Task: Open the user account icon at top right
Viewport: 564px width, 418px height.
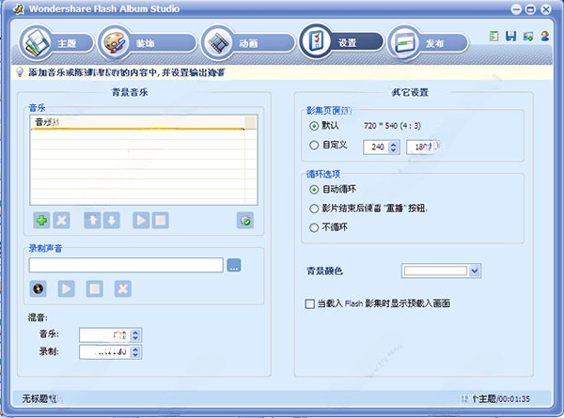Action: pos(545,37)
